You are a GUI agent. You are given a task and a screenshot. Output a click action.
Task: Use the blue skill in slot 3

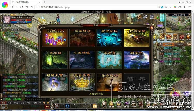(x=67, y=106)
